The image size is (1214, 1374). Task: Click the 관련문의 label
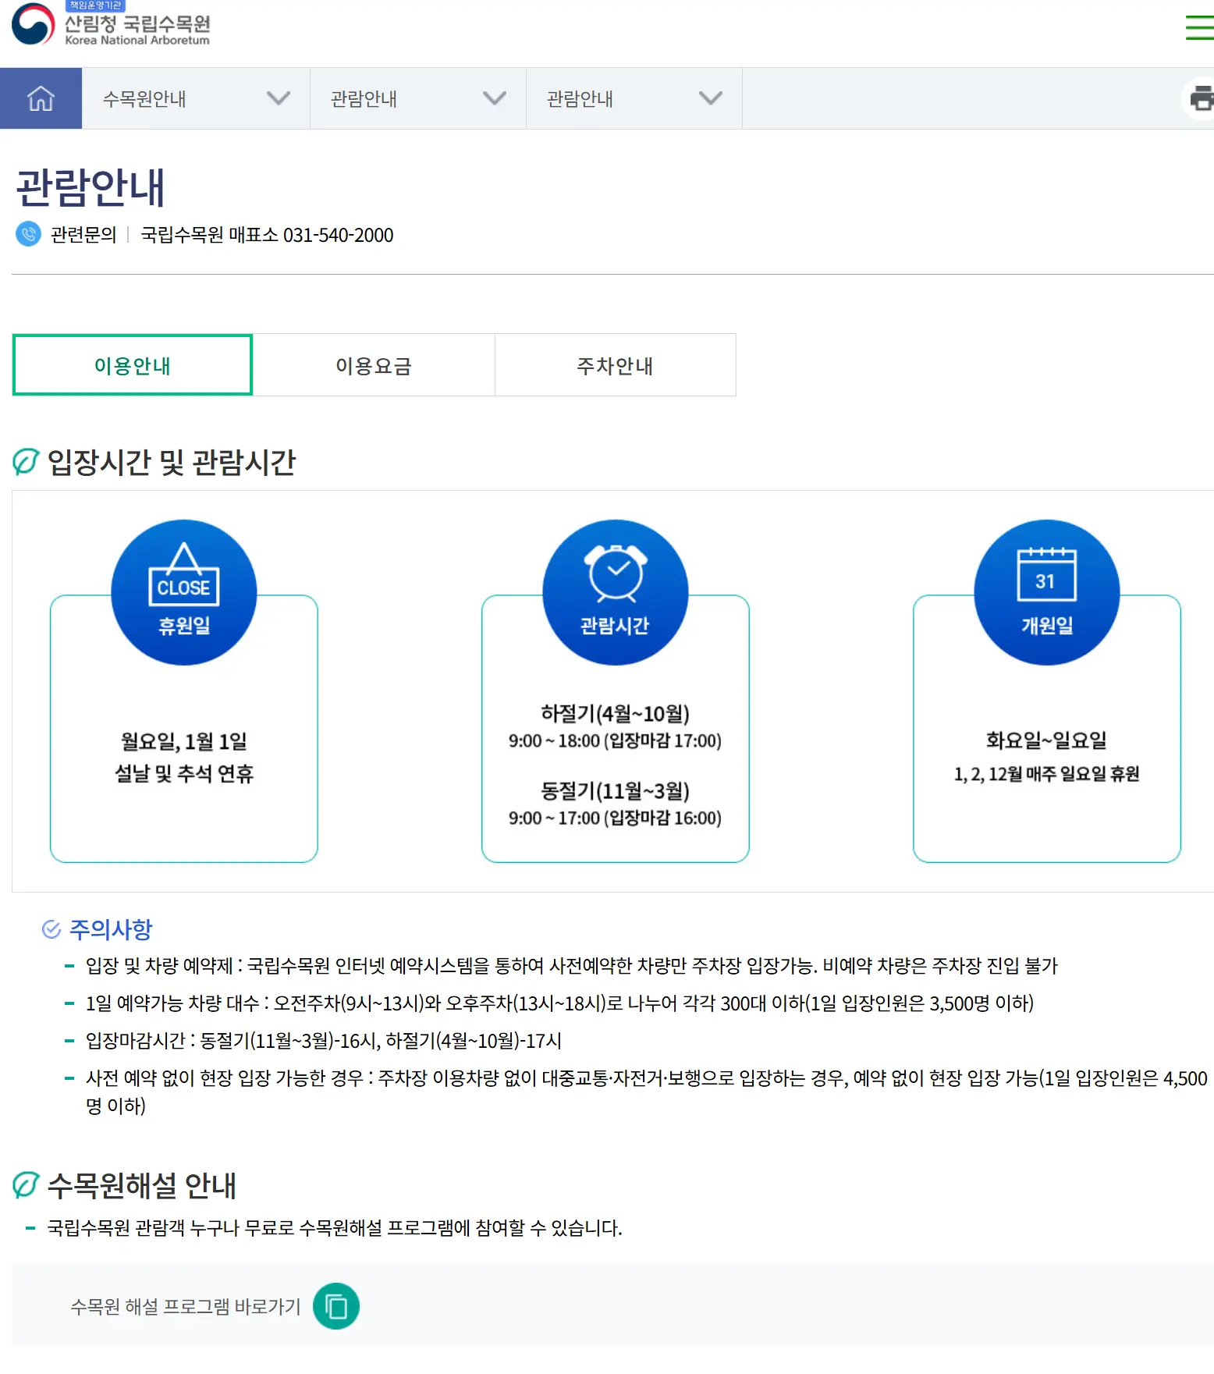click(x=83, y=235)
